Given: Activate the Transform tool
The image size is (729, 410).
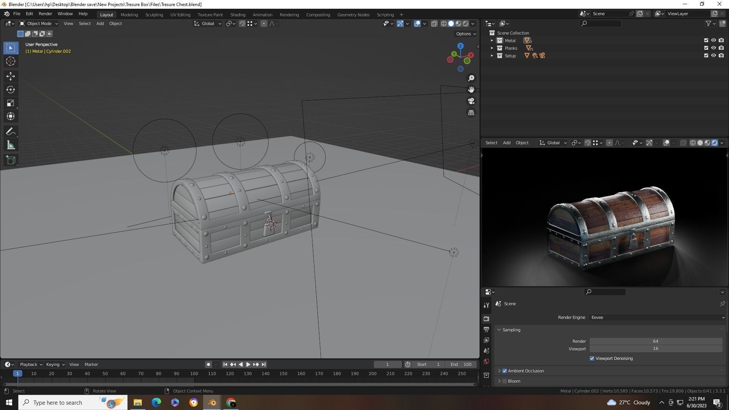Looking at the screenshot, I should pyautogui.click(x=11, y=116).
